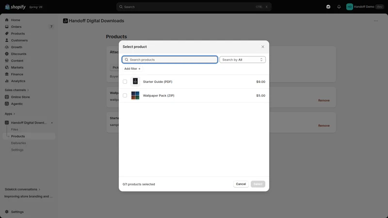Open the Search by All dropdown
This screenshot has width=388, height=218.
tap(242, 60)
